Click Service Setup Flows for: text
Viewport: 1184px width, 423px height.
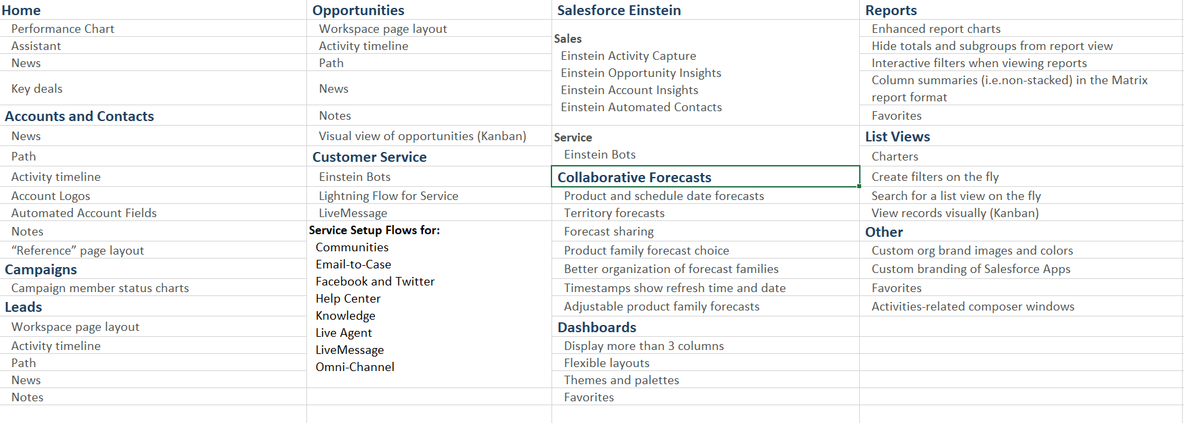click(374, 230)
